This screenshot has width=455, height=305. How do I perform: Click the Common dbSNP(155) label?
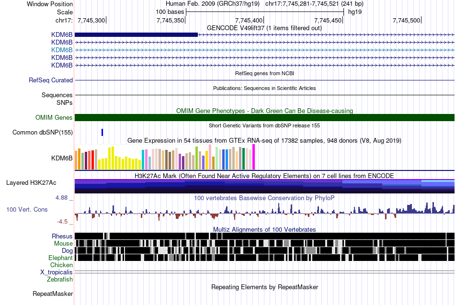pyautogui.click(x=43, y=132)
